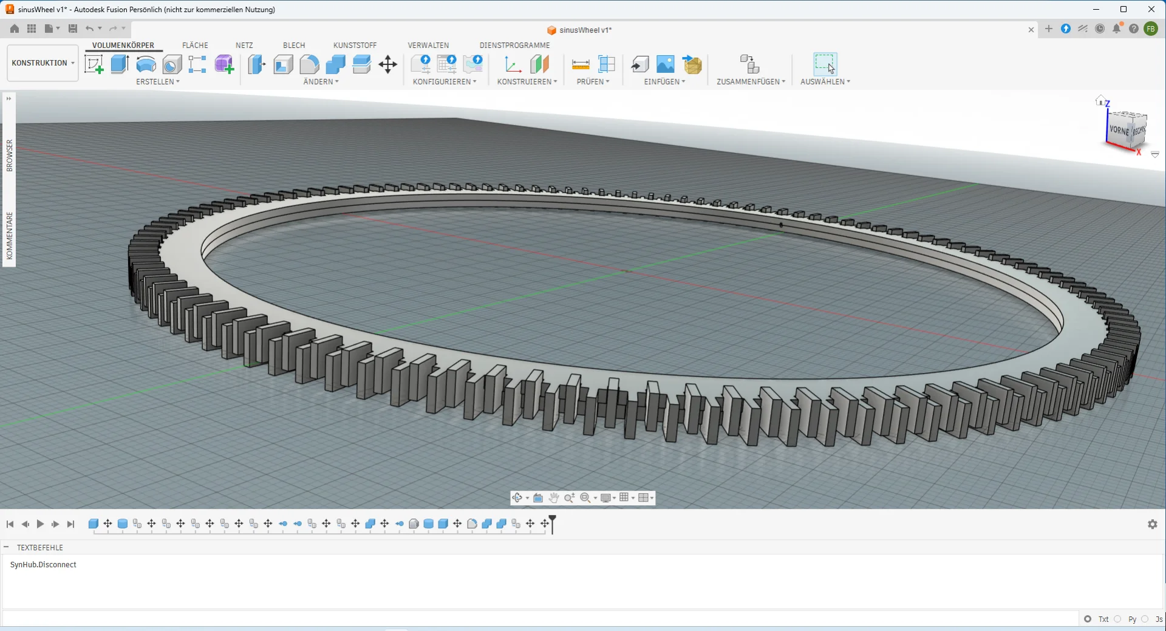Jump to the timeline beginning
1166x631 pixels.
tap(10, 524)
